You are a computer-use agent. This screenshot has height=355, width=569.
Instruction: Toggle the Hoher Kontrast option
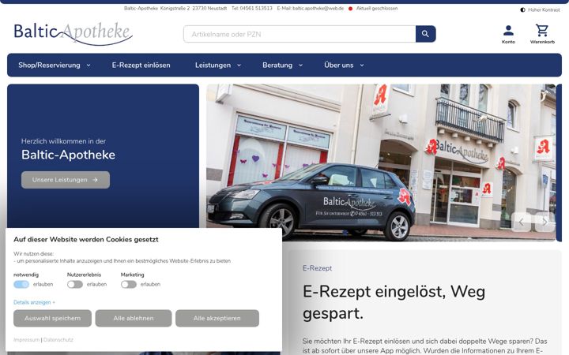tap(540, 9)
